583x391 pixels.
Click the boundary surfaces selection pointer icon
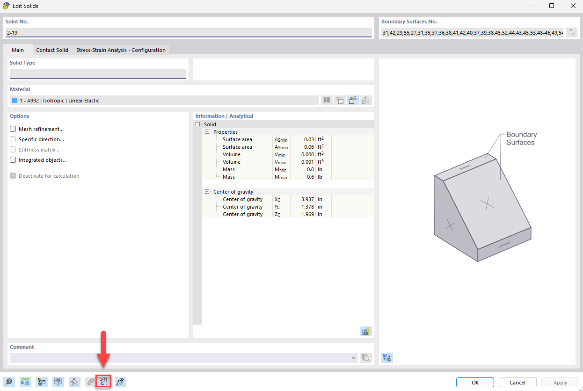click(x=572, y=32)
